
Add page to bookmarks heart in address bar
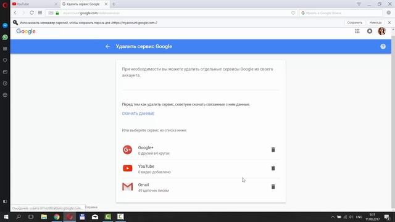pyautogui.click(x=293, y=13)
